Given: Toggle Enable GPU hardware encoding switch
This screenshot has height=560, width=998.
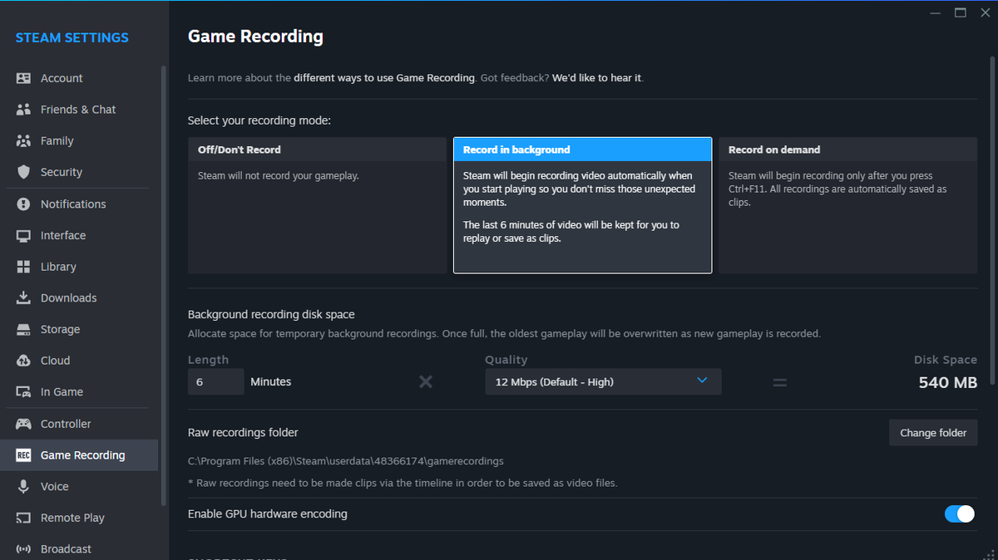Looking at the screenshot, I should [960, 514].
